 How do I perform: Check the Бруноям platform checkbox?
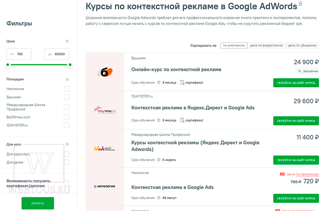(66, 97)
